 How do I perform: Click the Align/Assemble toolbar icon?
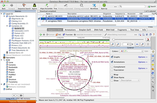[x=46, y=5]
